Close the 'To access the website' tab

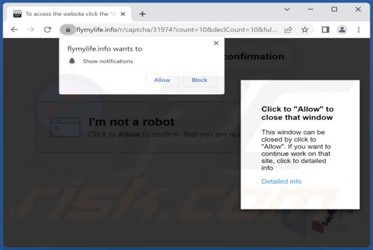pyautogui.click(x=123, y=14)
